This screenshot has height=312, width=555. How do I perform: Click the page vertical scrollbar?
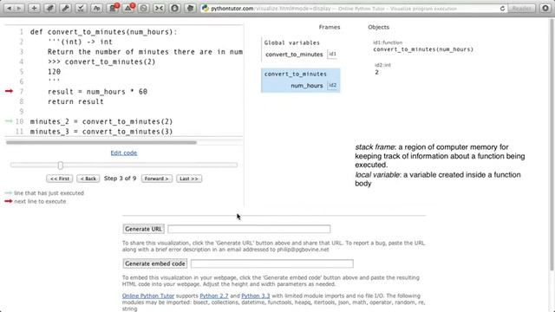[552, 145]
